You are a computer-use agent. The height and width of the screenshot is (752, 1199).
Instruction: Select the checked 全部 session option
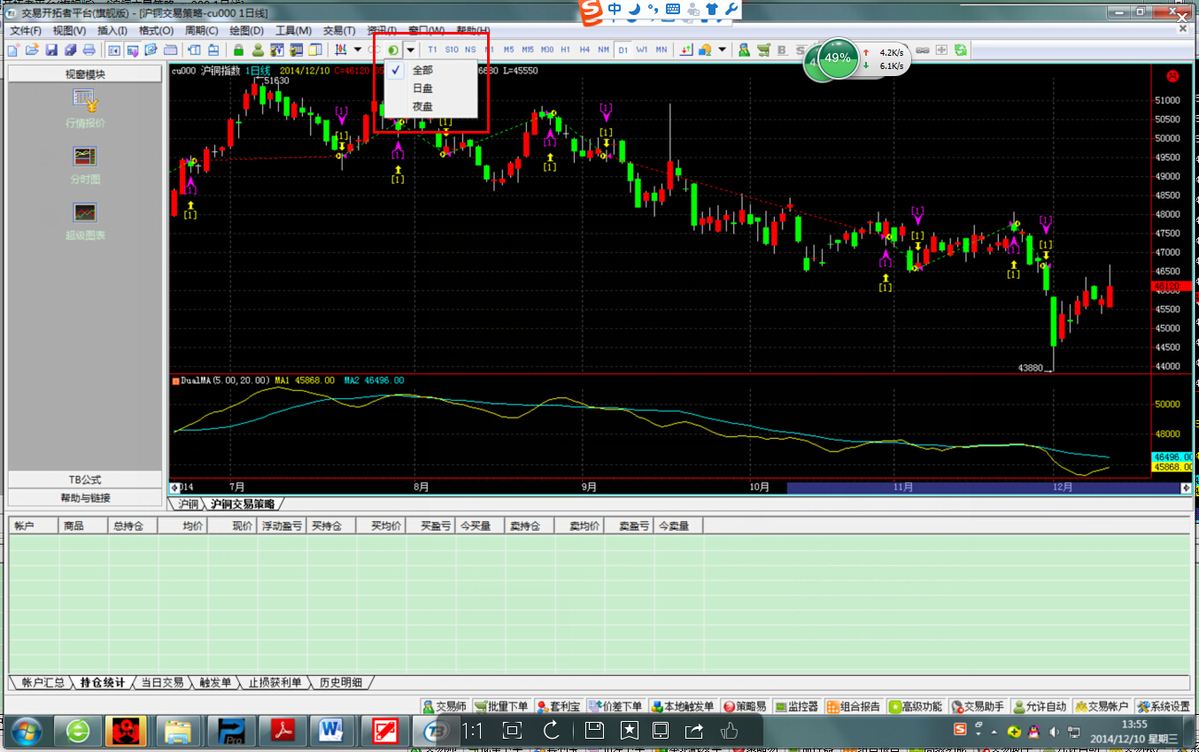[x=422, y=70]
